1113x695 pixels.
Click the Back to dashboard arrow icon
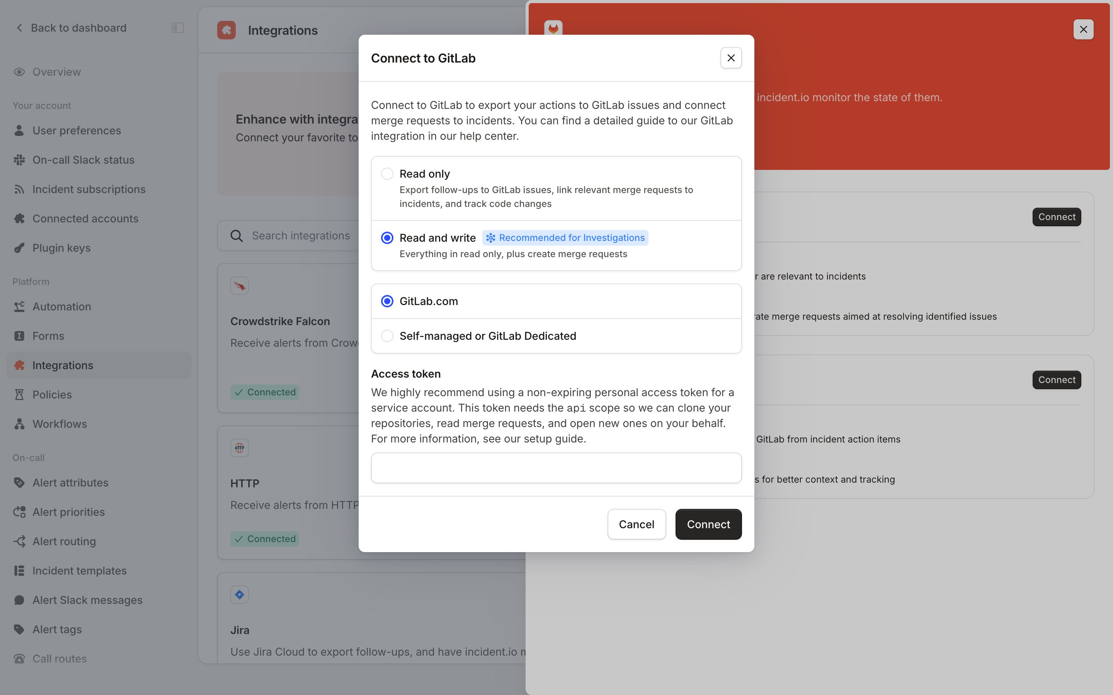click(x=19, y=28)
